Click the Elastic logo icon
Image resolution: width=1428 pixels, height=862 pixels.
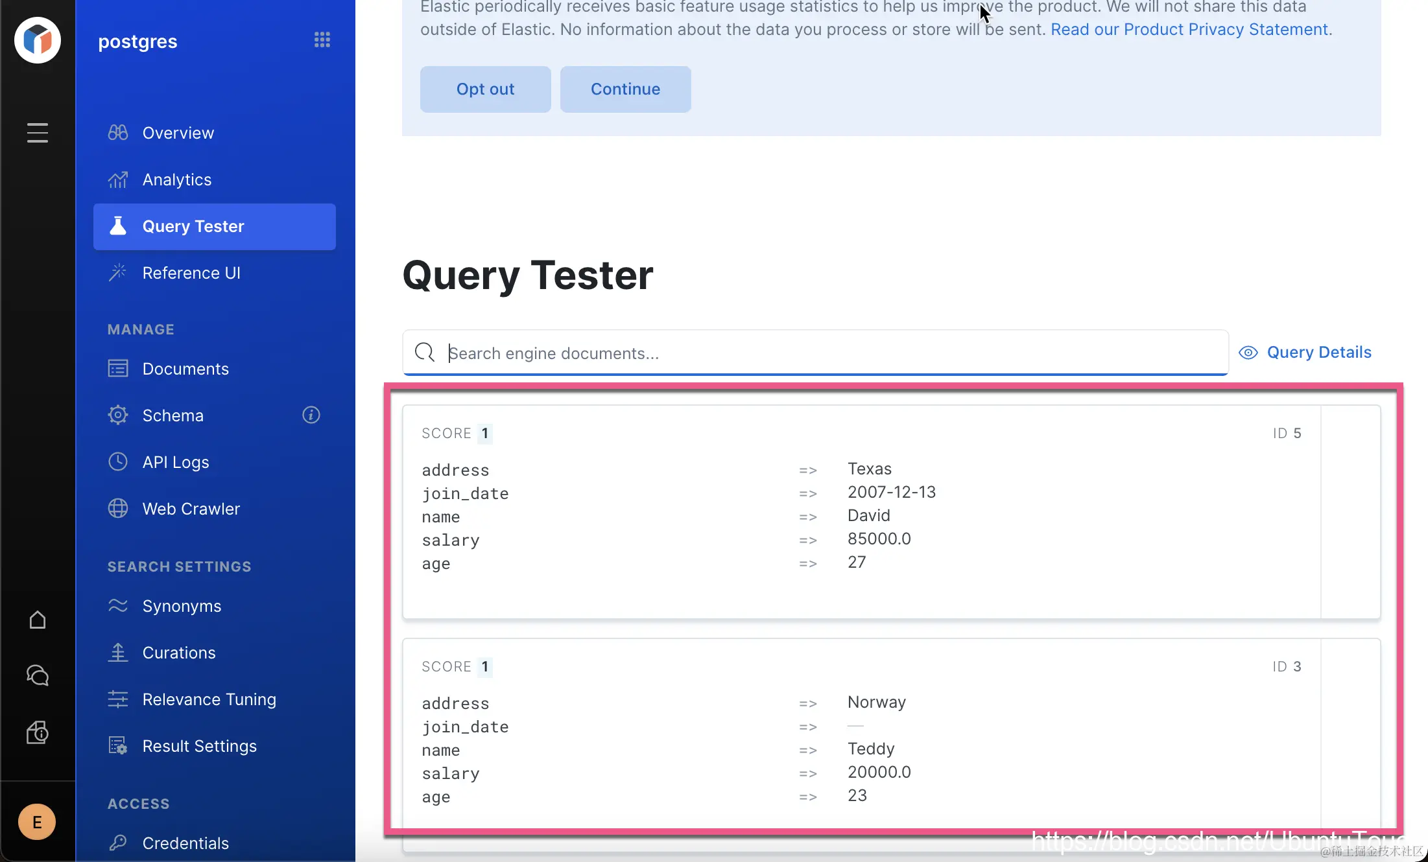[38, 40]
